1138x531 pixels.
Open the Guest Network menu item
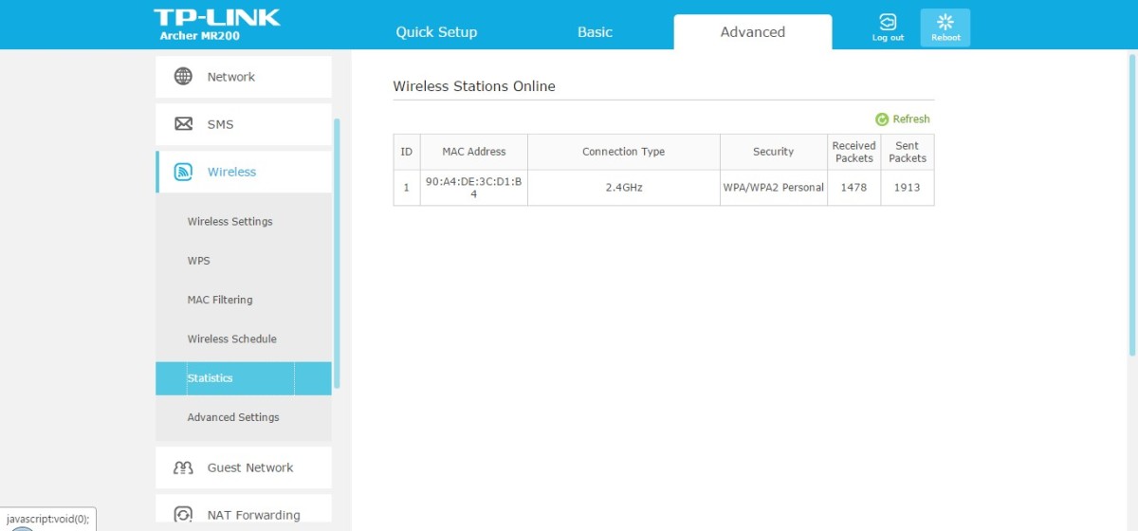tap(244, 467)
